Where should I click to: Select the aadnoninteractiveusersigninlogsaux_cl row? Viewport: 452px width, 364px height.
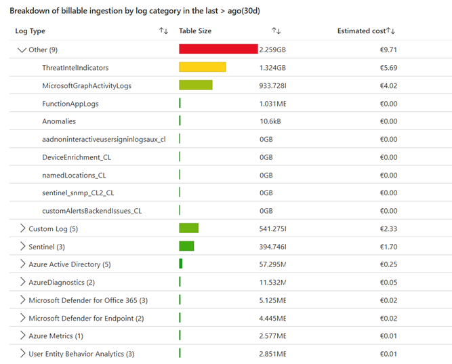[x=104, y=140]
